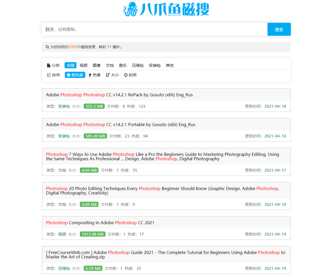The image size is (324, 276).
Task: Click the file icon beside 分类
Action: point(49,65)
